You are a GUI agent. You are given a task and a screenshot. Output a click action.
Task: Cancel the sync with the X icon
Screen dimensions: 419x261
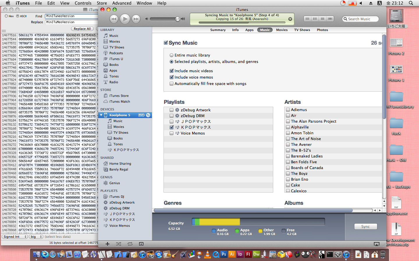pyautogui.click(x=290, y=19)
